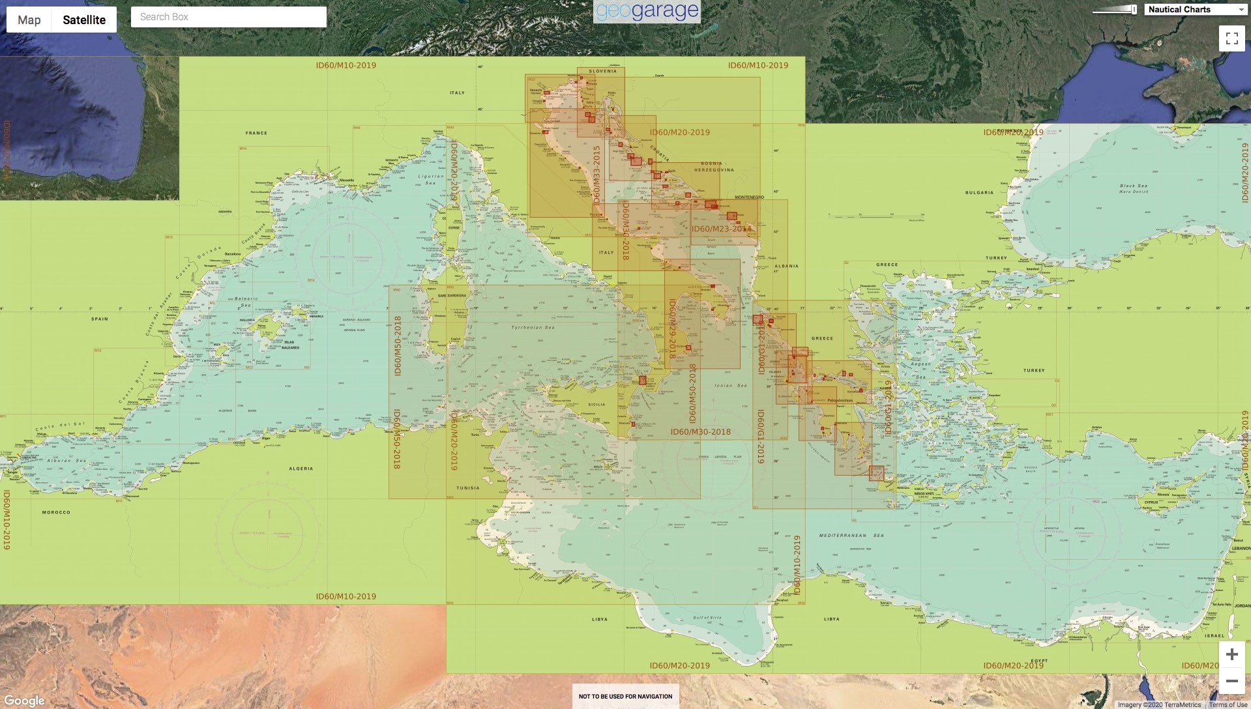Zoom in with the plus button

(1231, 654)
